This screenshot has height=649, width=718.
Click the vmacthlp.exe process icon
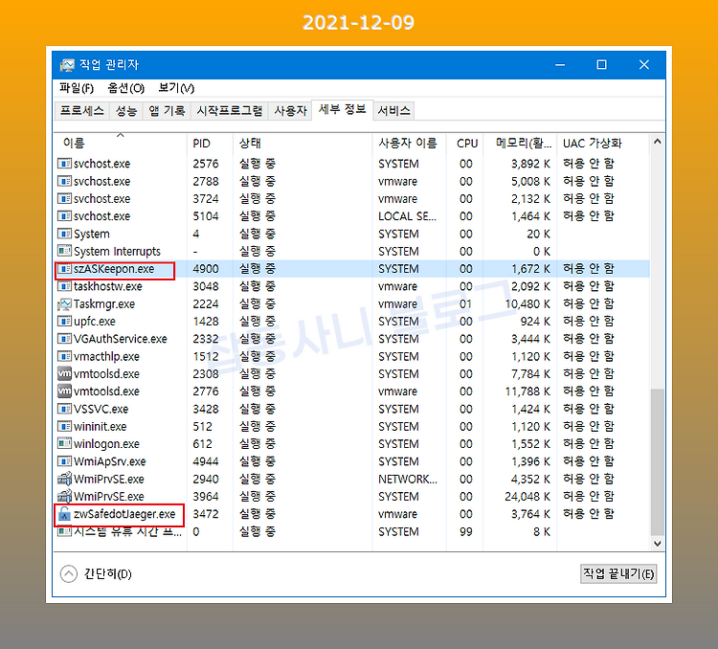pyautogui.click(x=64, y=356)
